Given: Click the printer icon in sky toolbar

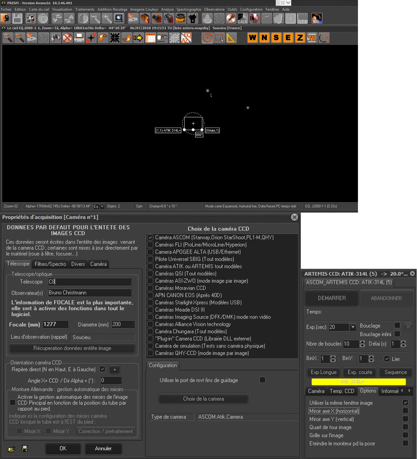Looking at the screenshot, I should [79, 38].
